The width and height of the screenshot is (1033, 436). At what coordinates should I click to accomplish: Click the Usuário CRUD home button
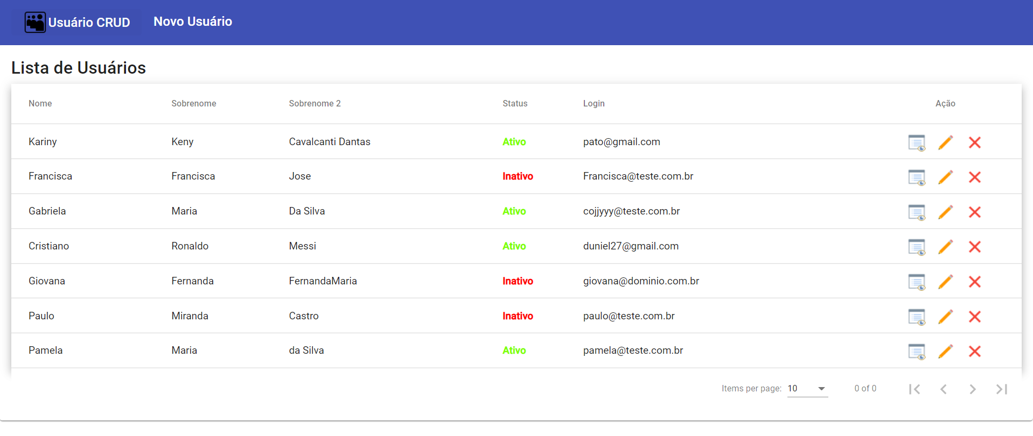(x=77, y=23)
